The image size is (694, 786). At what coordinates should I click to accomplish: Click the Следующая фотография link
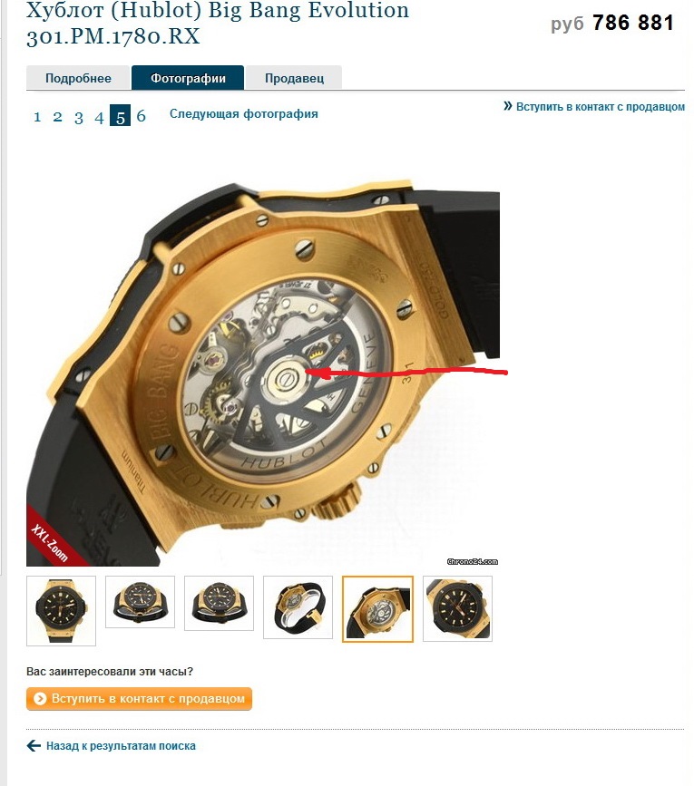click(x=244, y=114)
